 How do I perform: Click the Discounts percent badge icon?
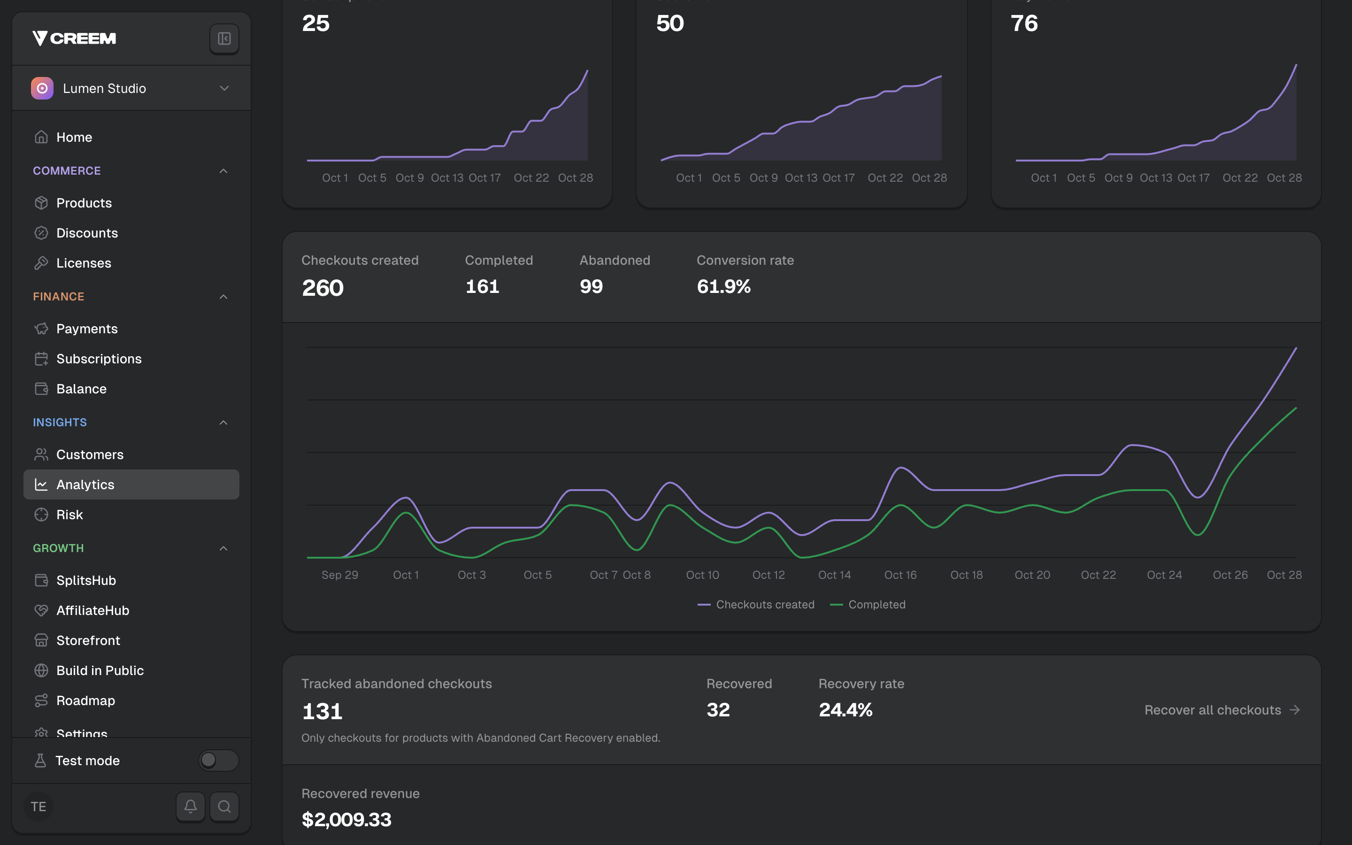pos(41,233)
